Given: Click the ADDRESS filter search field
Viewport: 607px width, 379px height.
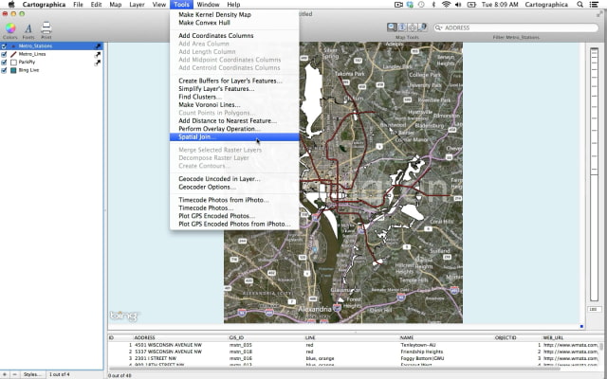Looking at the screenshot, I should click(x=517, y=28).
